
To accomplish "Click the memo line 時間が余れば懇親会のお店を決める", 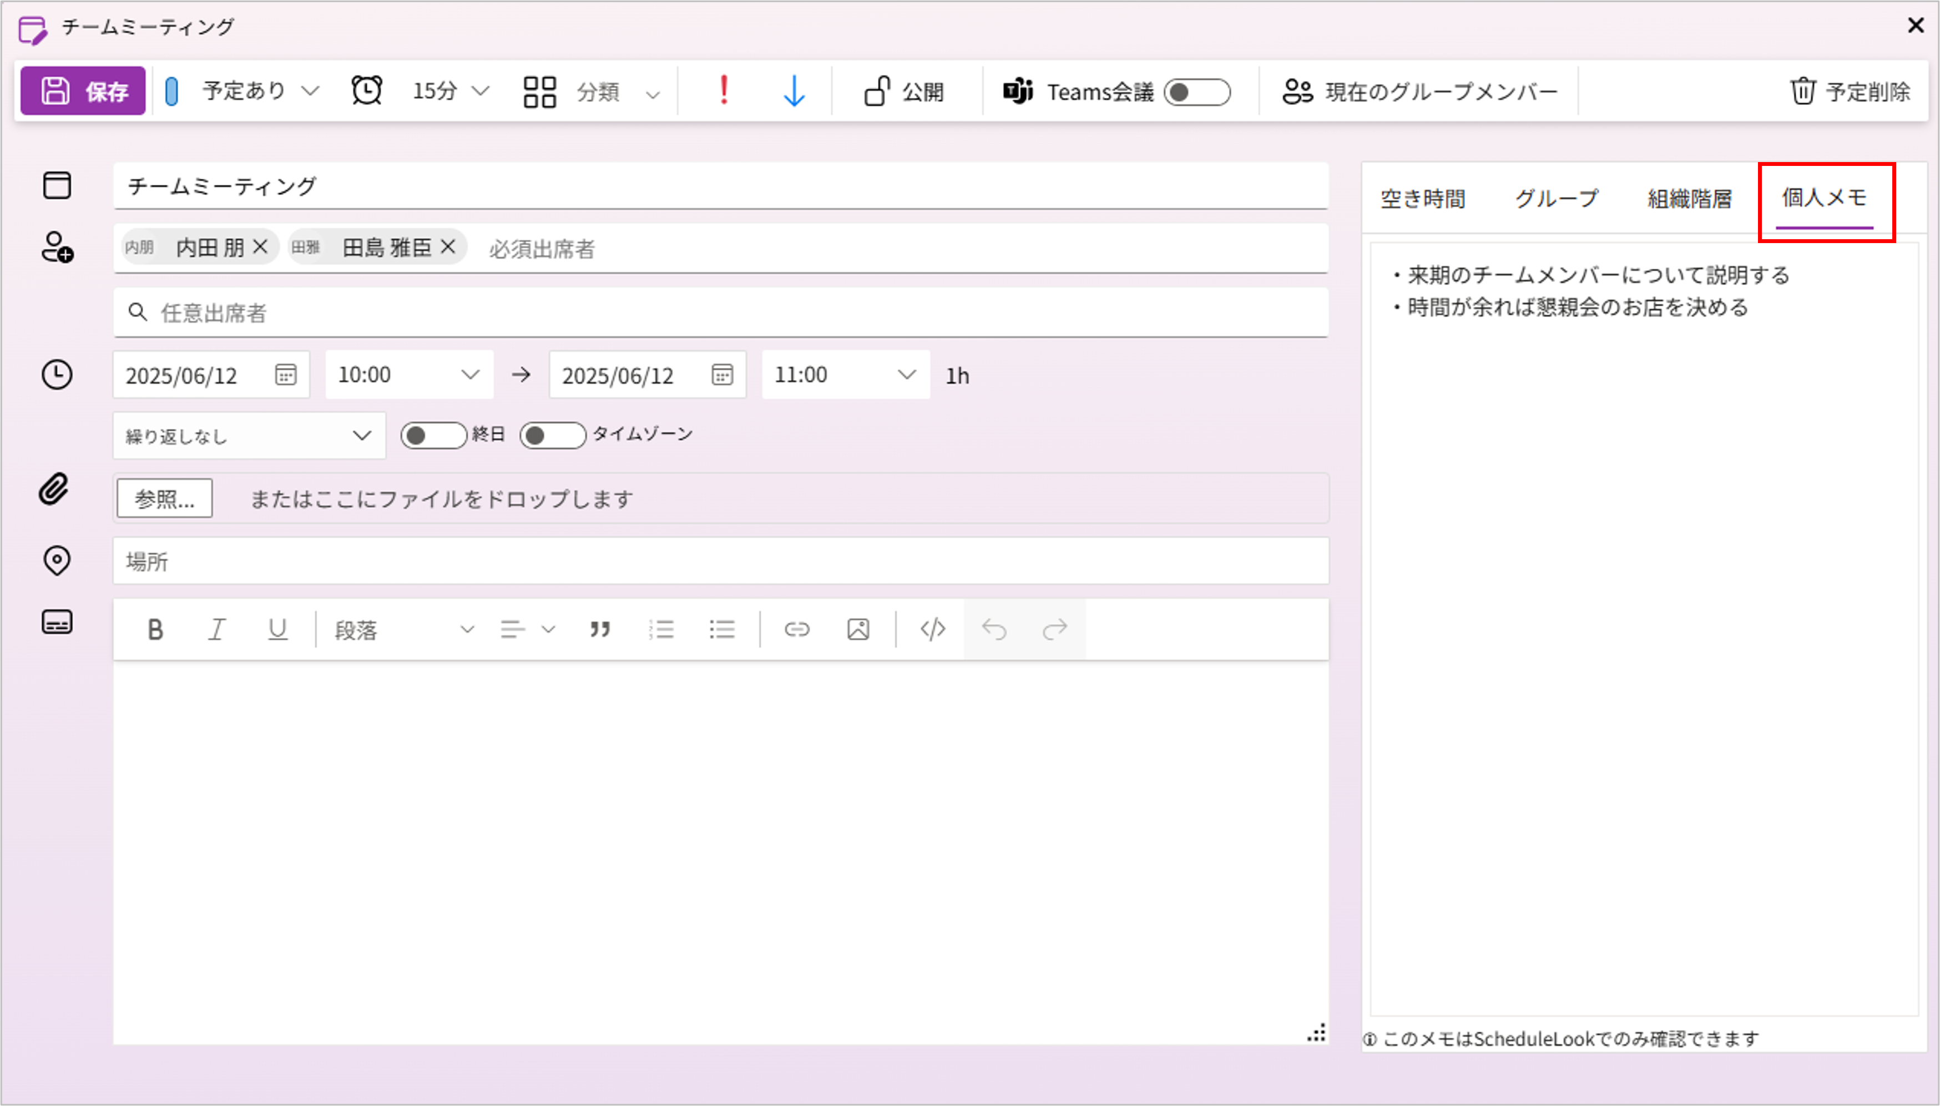I will click(x=1578, y=307).
